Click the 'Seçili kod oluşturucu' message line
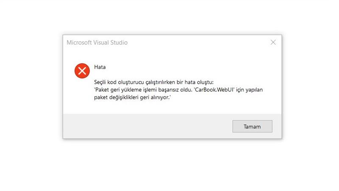 click(154, 82)
